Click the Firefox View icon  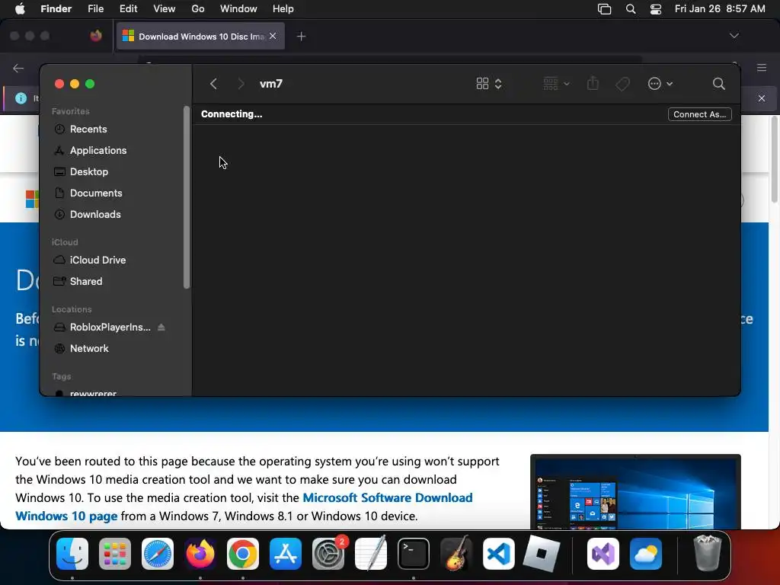(x=96, y=36)
